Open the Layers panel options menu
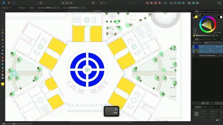The height and width of the screenshot is (125, 223). tap(221, 39)
